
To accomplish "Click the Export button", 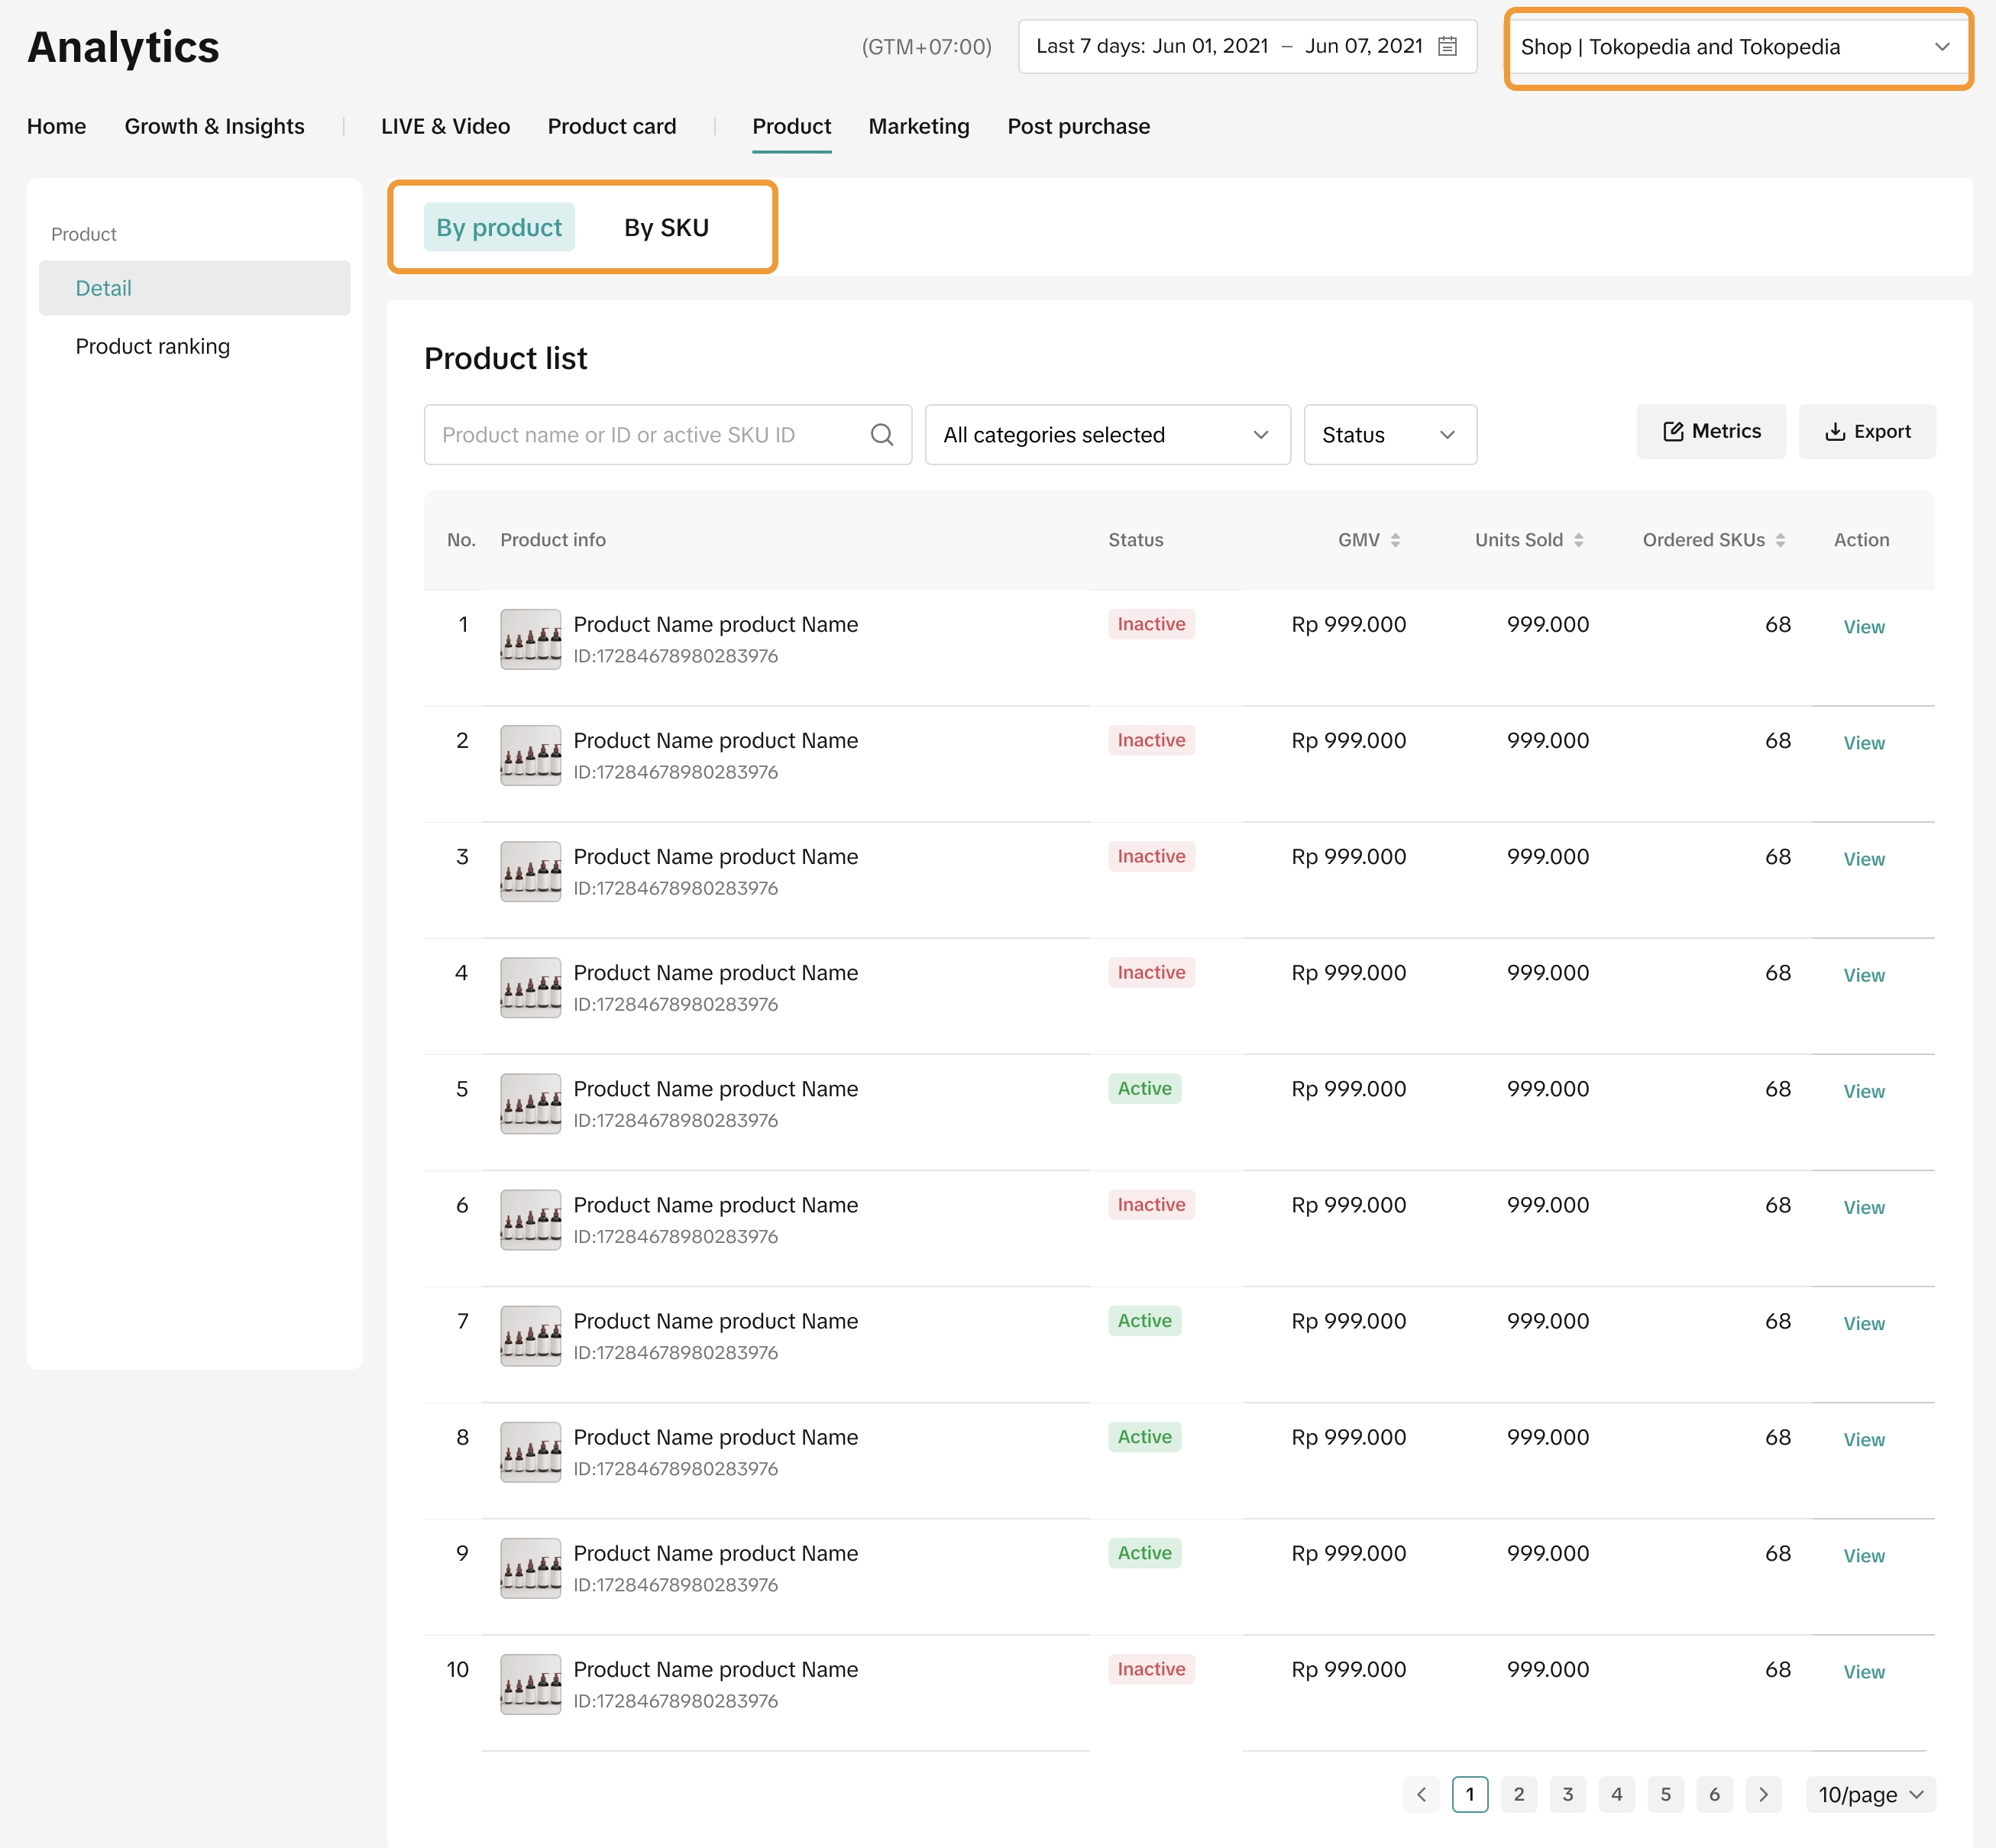I will tap(1866, 432).
